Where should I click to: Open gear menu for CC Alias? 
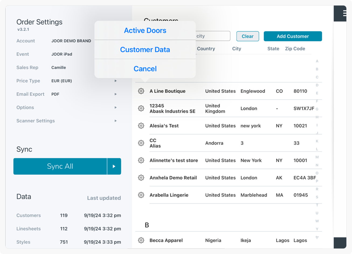pyautogui.click(x=141, y=143)
